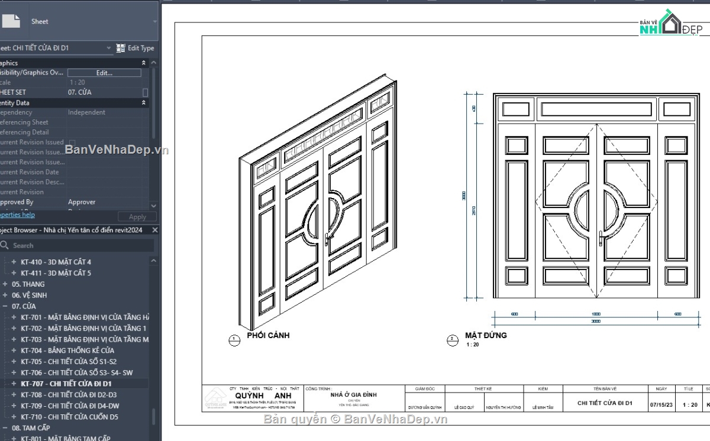The image size is (710, 441).
Task: Expand sheet KT-701 in the browser tree
Action: [14, 317]
